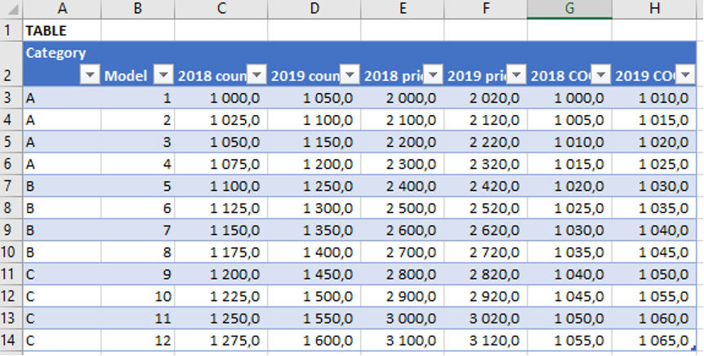Viewport: 704px width, 356px height.
Task: Open the 2018 COGS filter dropdown
Action: tap(601, 75)
